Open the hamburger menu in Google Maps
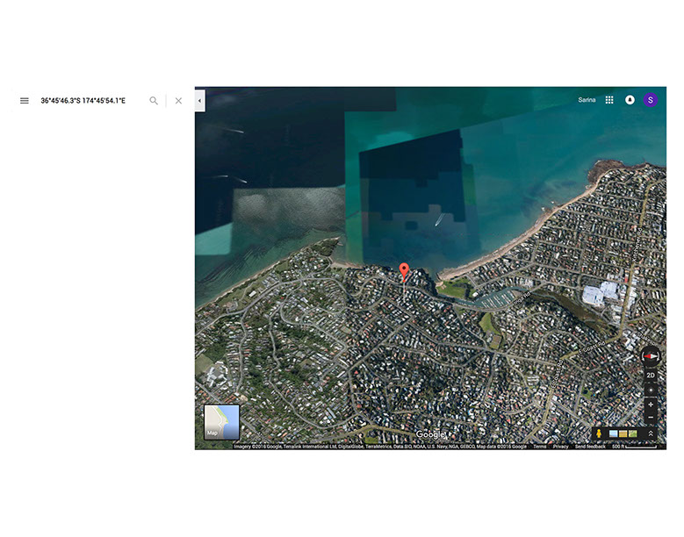This screenshot has height=537, width=684. [25, 101]
